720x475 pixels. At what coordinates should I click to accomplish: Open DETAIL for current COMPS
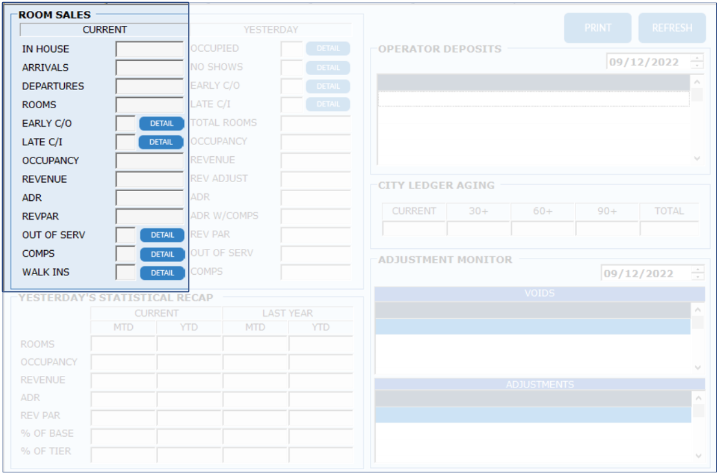coord(162,254)
